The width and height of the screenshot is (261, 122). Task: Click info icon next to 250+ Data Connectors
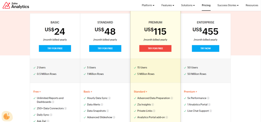pyautogui.click(x=66, y=108)
